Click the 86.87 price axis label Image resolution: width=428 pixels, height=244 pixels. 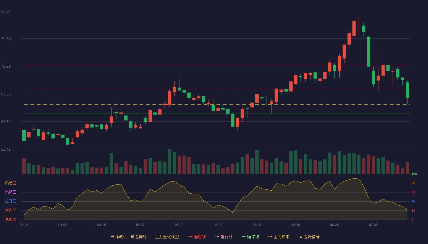tap(6, 11)
